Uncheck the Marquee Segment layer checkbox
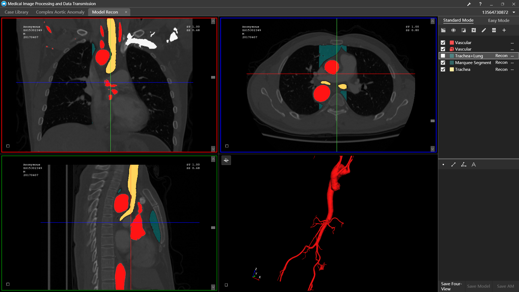Screen dimensions: 519x292 (x=443, y=63)
